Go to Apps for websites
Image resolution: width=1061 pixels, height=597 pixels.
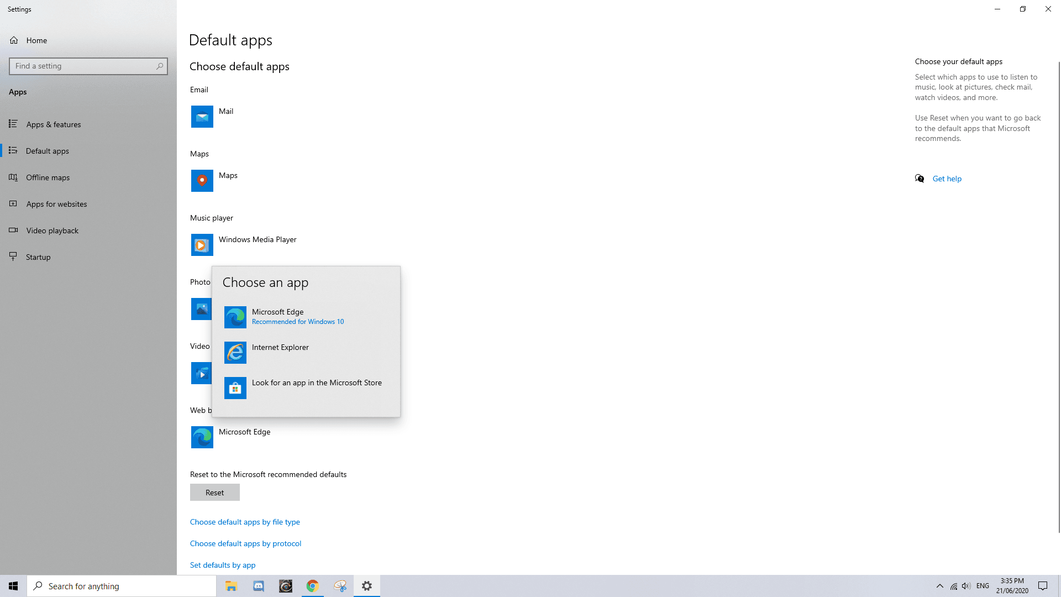click(88, 204)
